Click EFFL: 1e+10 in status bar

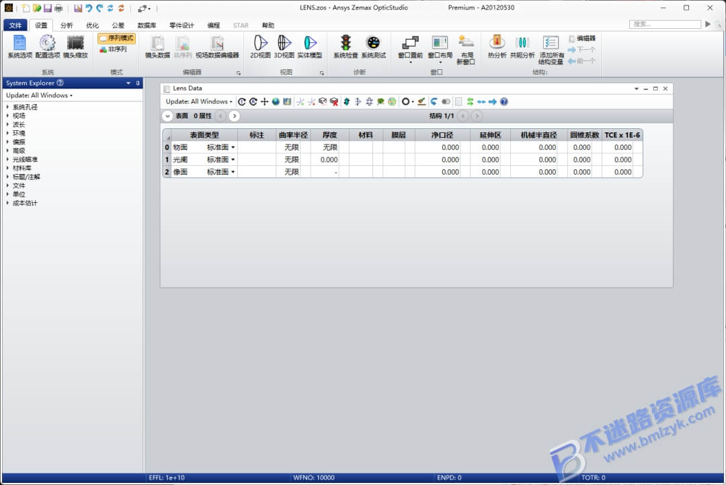coord(167,478)
